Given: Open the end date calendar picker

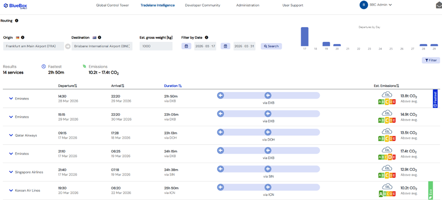Looking at the screenshot, I should 226,46.
